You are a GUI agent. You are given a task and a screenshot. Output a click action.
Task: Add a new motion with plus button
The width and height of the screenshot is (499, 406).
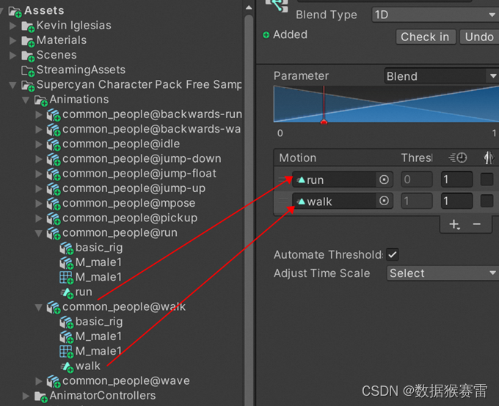[454, 224]
